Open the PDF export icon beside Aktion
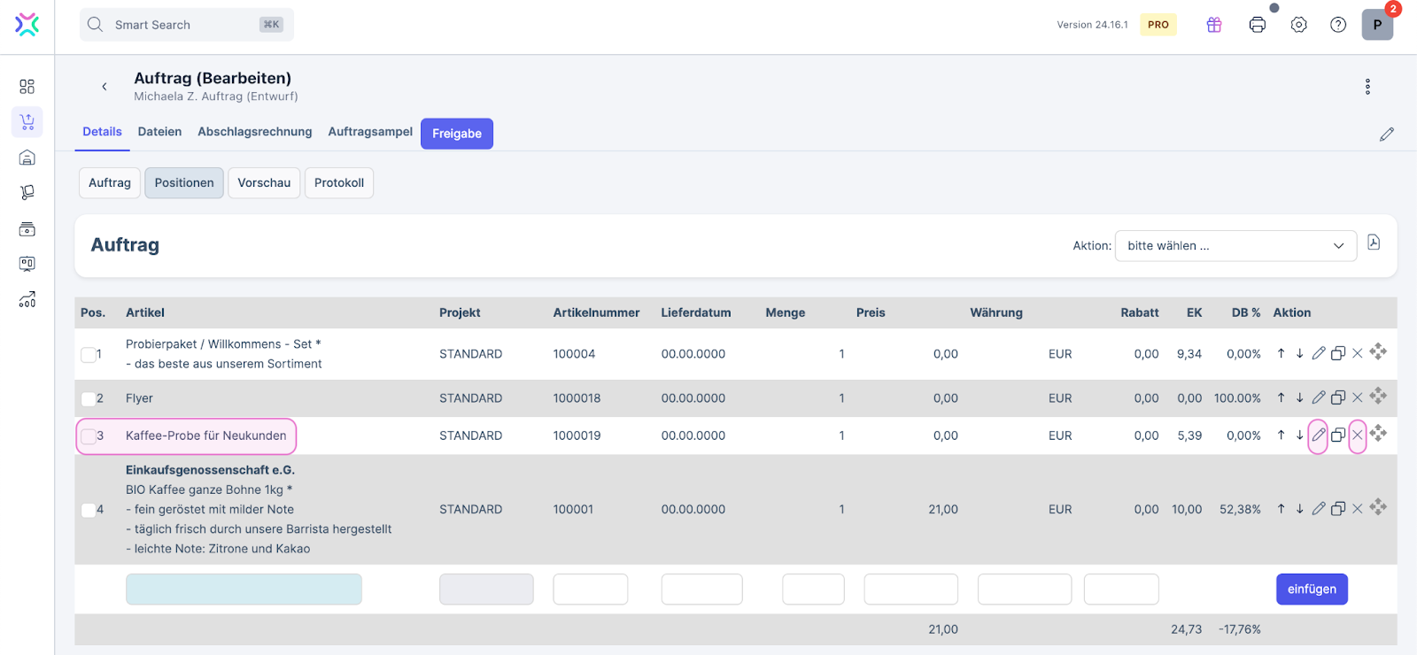The width and height of the screenshot is (1417, 655). (x=1374, y=243)
